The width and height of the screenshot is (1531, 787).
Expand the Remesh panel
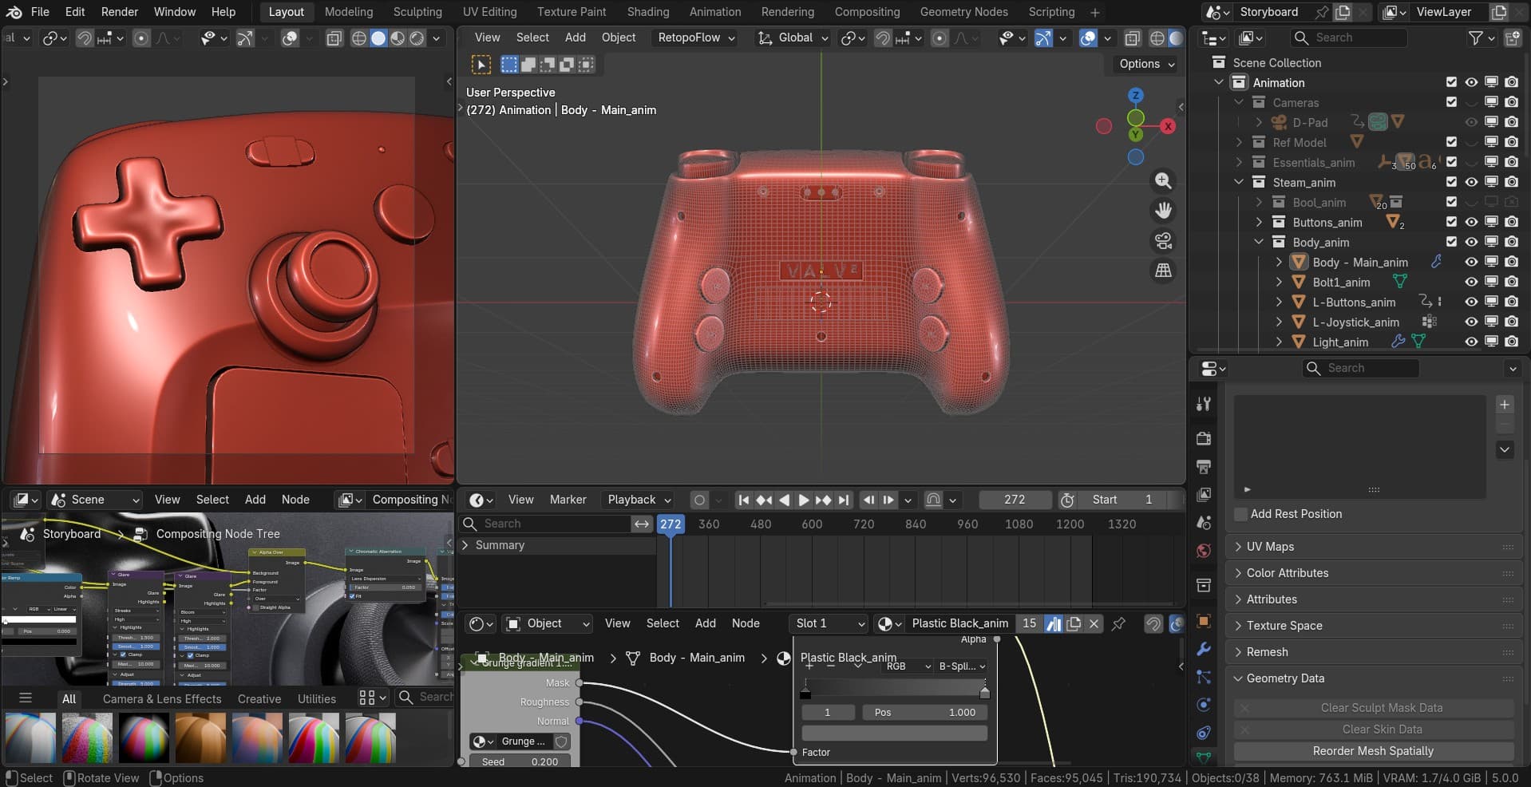tap(1373, 652)
